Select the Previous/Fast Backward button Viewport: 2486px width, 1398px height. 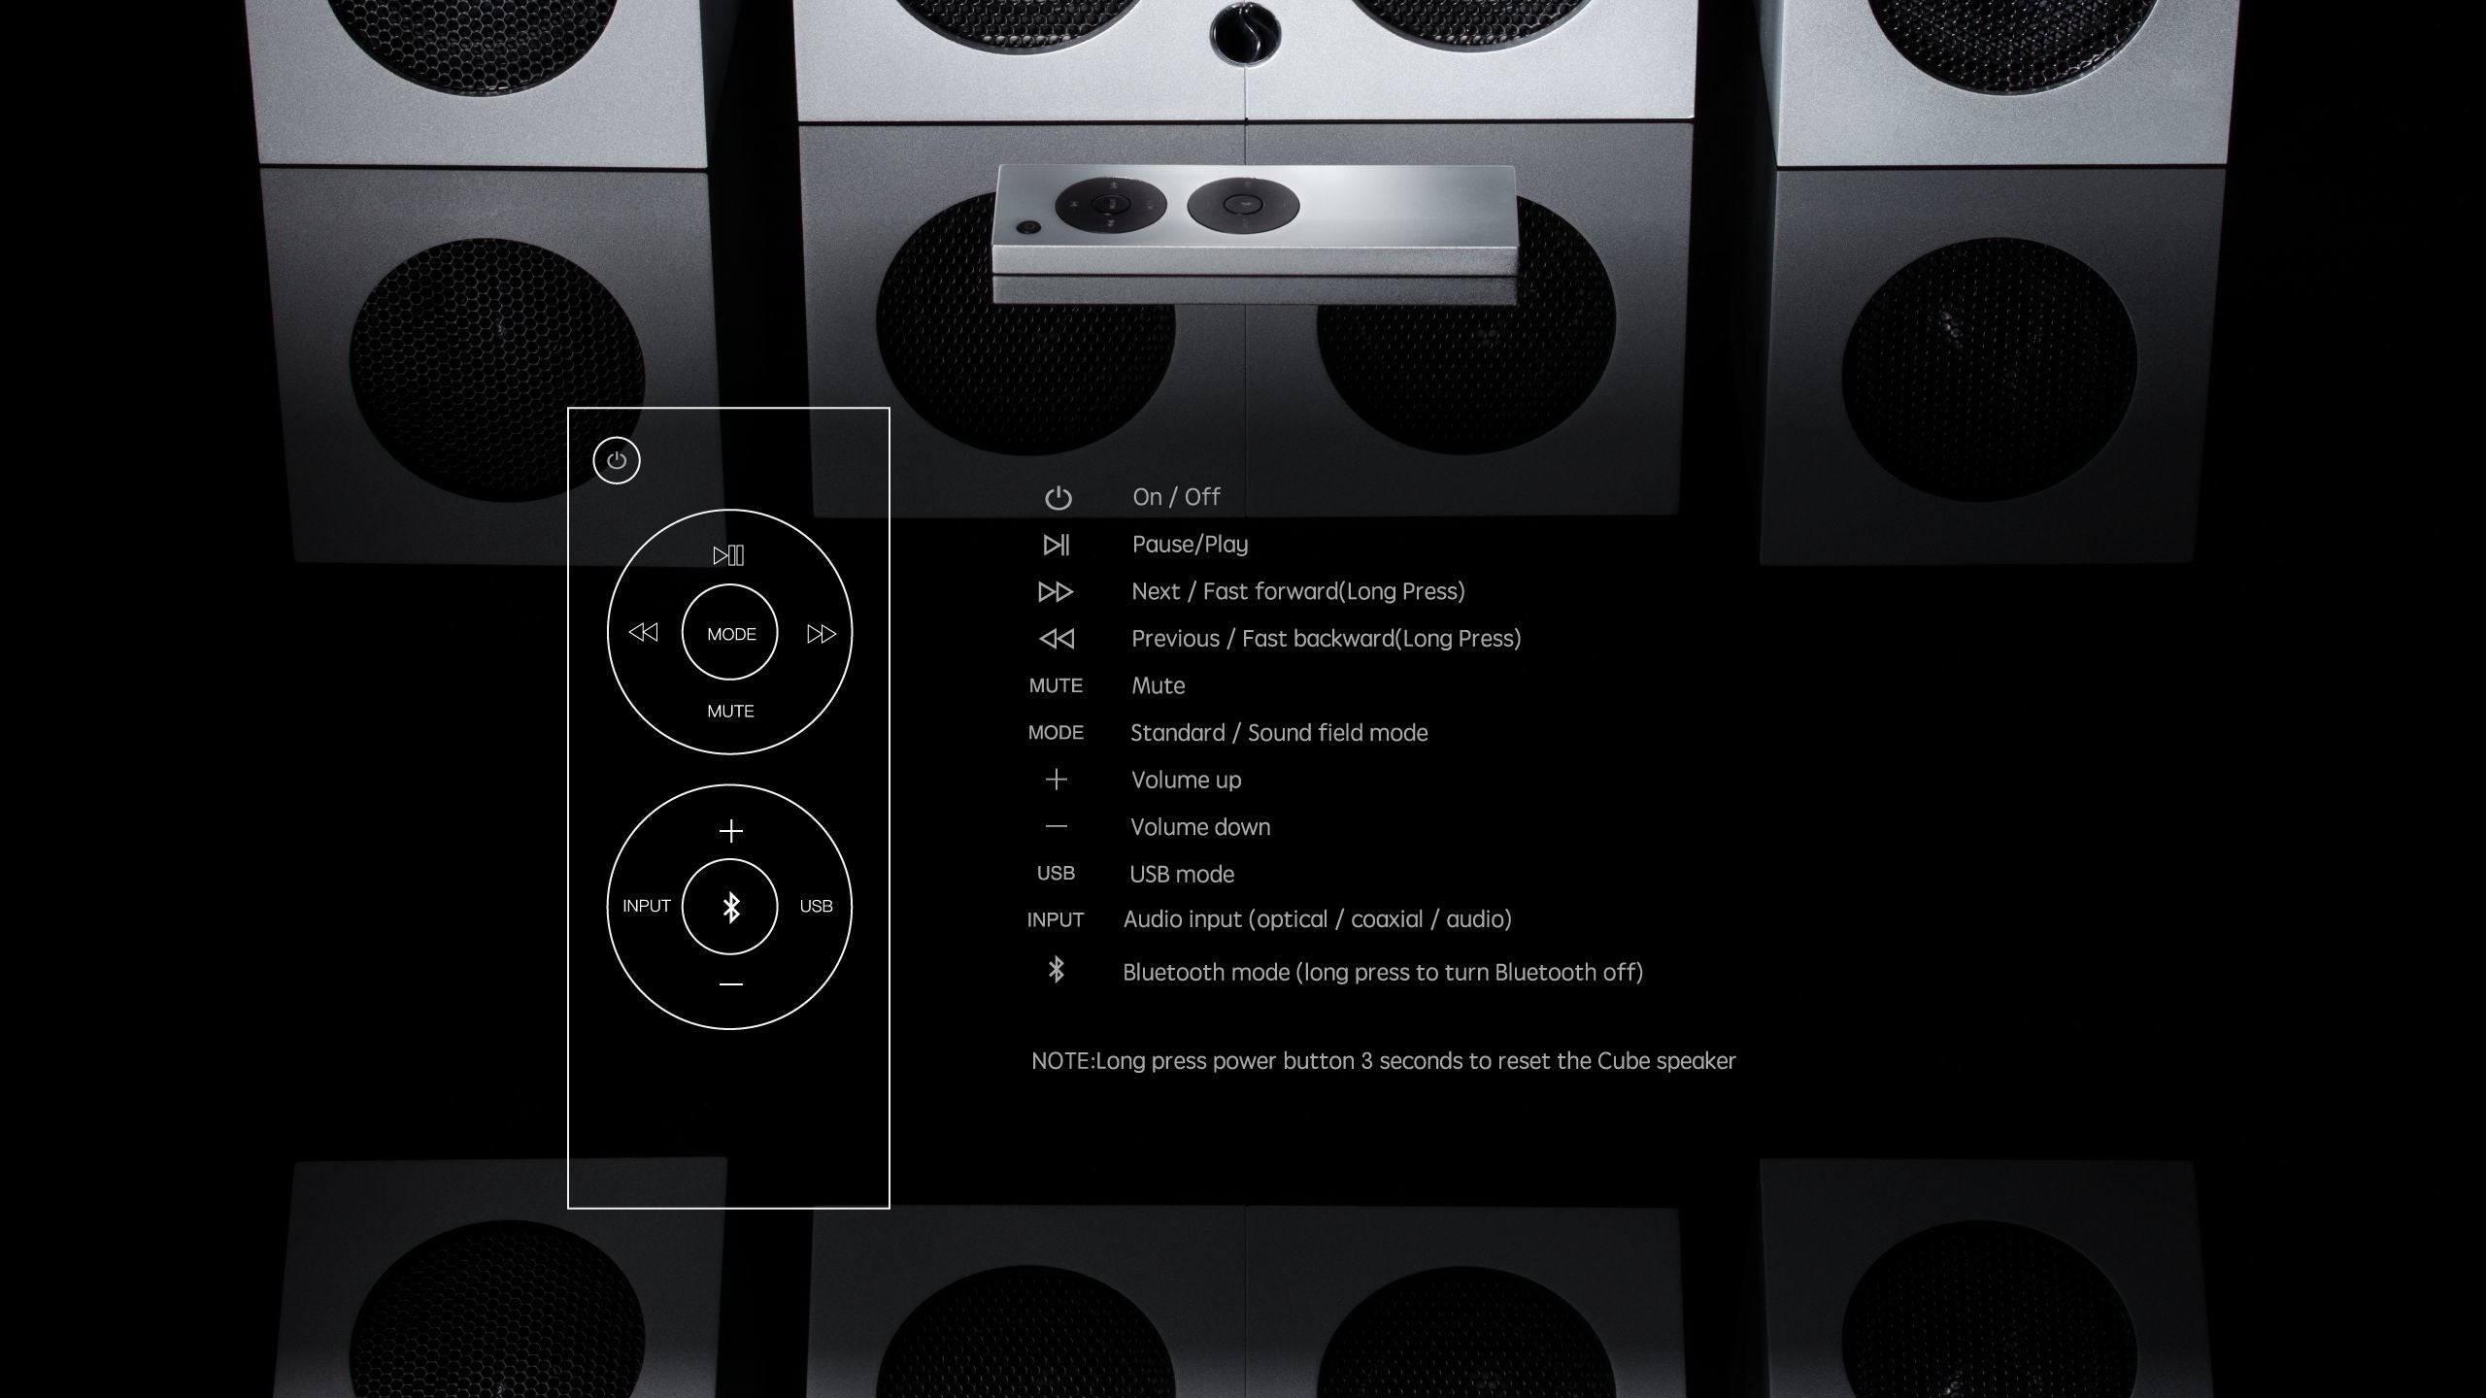tap(644, 632)
